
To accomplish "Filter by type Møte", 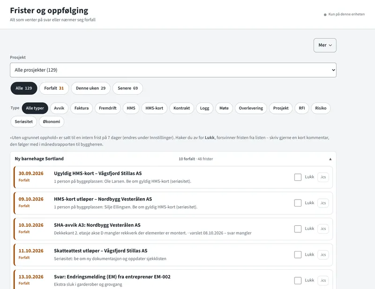I will (x=224, y=108).
